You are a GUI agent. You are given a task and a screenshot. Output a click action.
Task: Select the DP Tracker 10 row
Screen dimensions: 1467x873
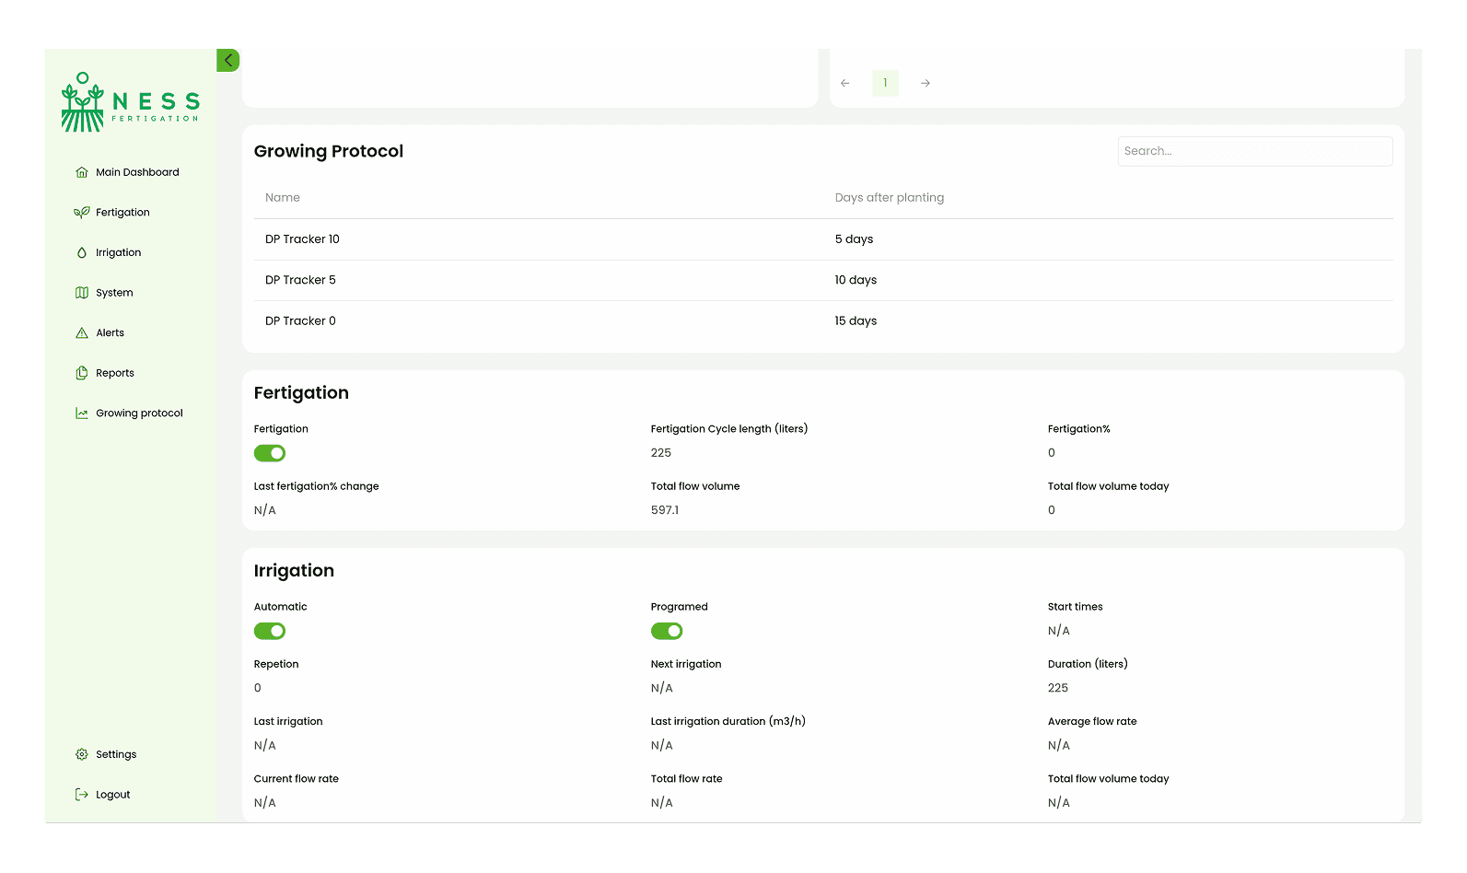(823, 239)
